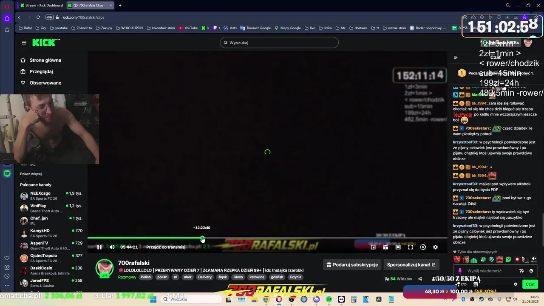The height and width of the screenshot is (306, 544).
Task: Collapse the chat panel
Action: 456,57
